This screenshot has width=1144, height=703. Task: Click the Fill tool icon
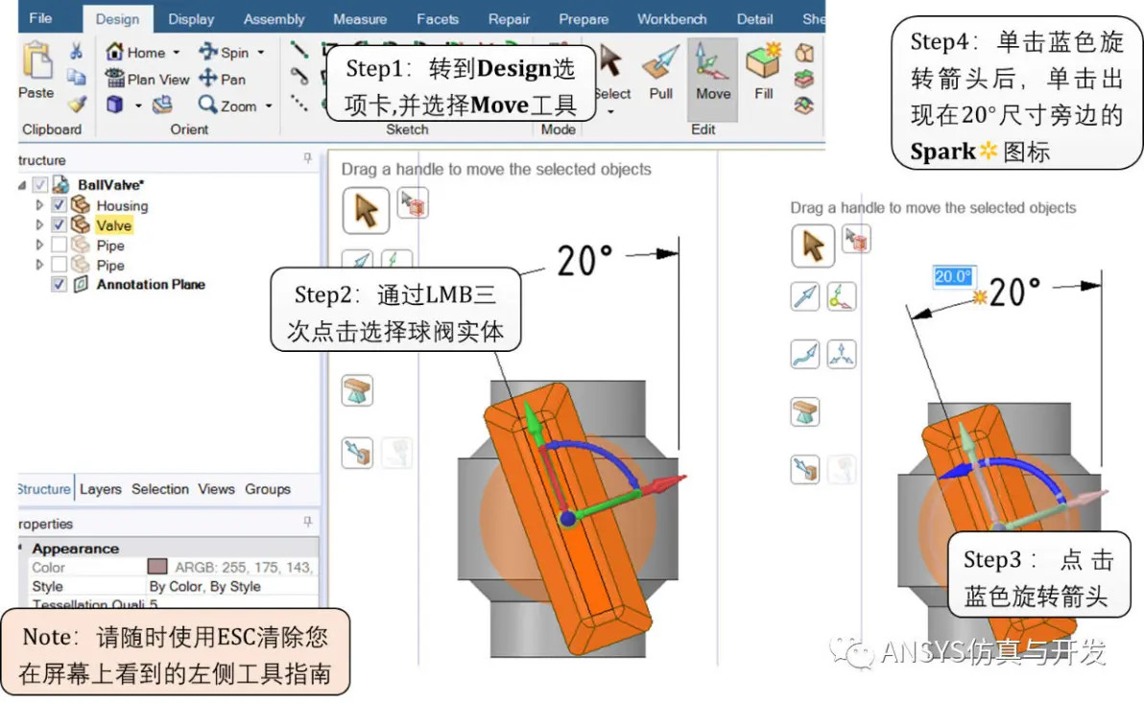tap(763, 60)
